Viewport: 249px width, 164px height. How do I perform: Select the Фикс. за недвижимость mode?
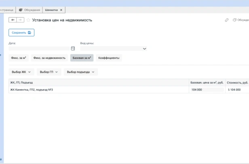click(49, 58)
